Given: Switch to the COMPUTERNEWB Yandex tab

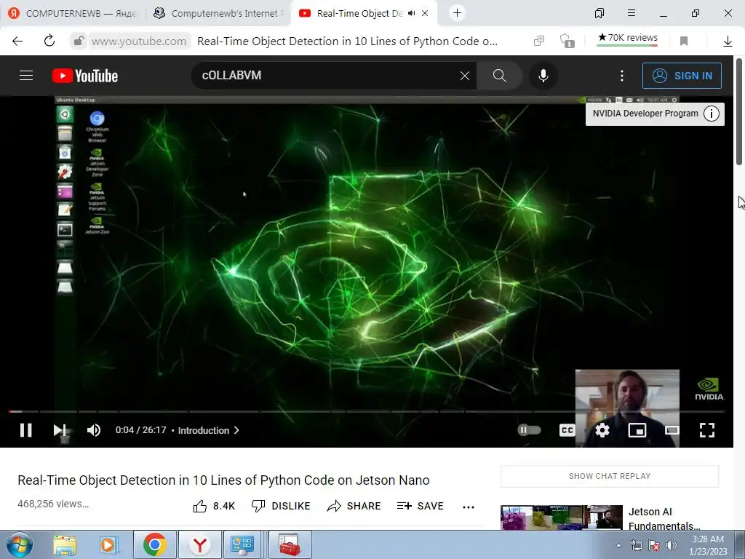Looking at the screenshot, I should 73,13.
